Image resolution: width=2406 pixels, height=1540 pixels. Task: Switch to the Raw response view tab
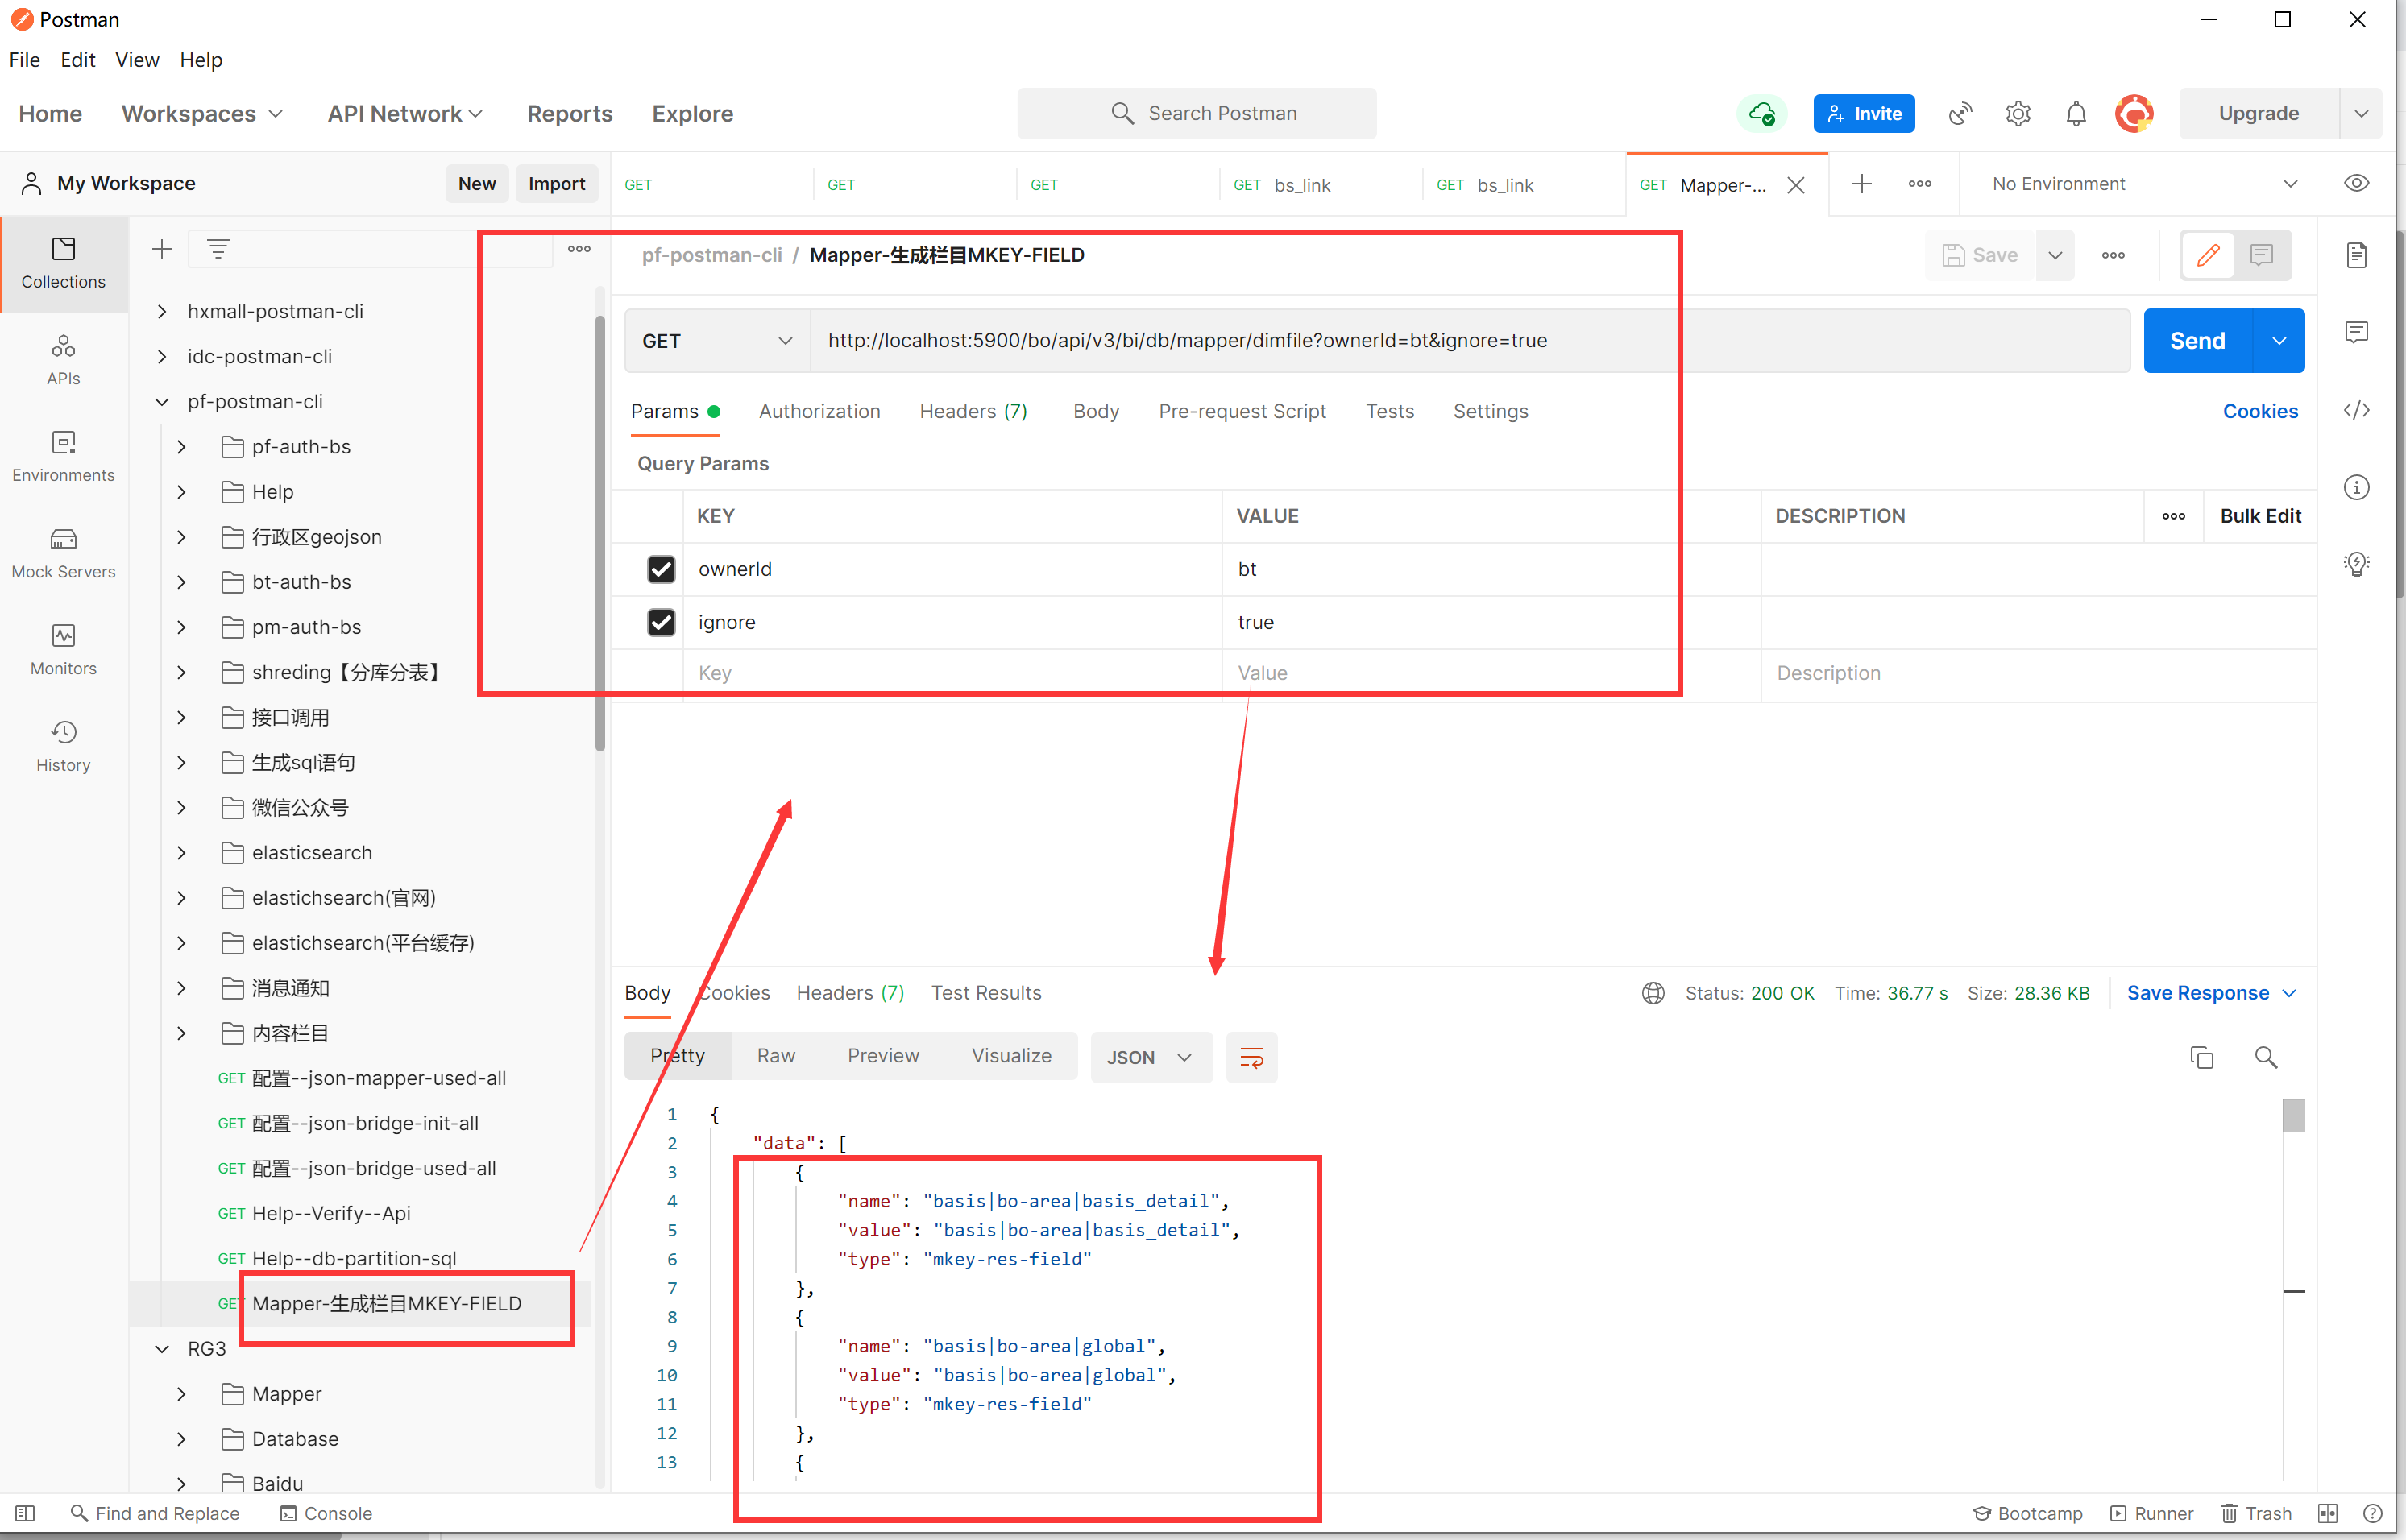(x=775, y=1055)
